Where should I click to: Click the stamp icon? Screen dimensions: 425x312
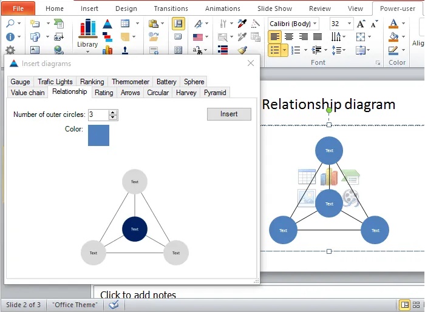click(x=125, y=50)
